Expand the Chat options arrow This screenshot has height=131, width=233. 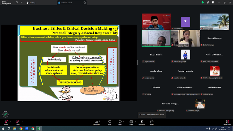tap(114, 122)
